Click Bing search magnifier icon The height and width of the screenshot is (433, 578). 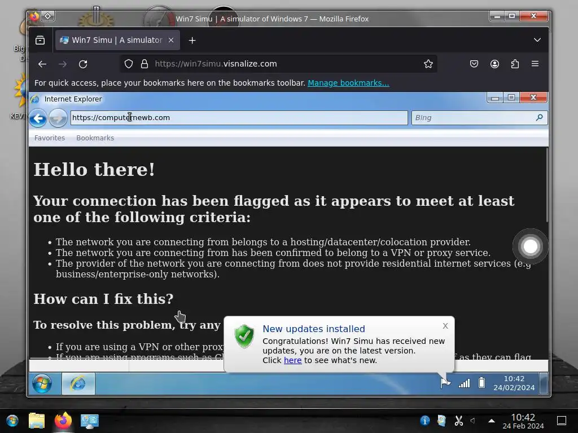point(539,117)
